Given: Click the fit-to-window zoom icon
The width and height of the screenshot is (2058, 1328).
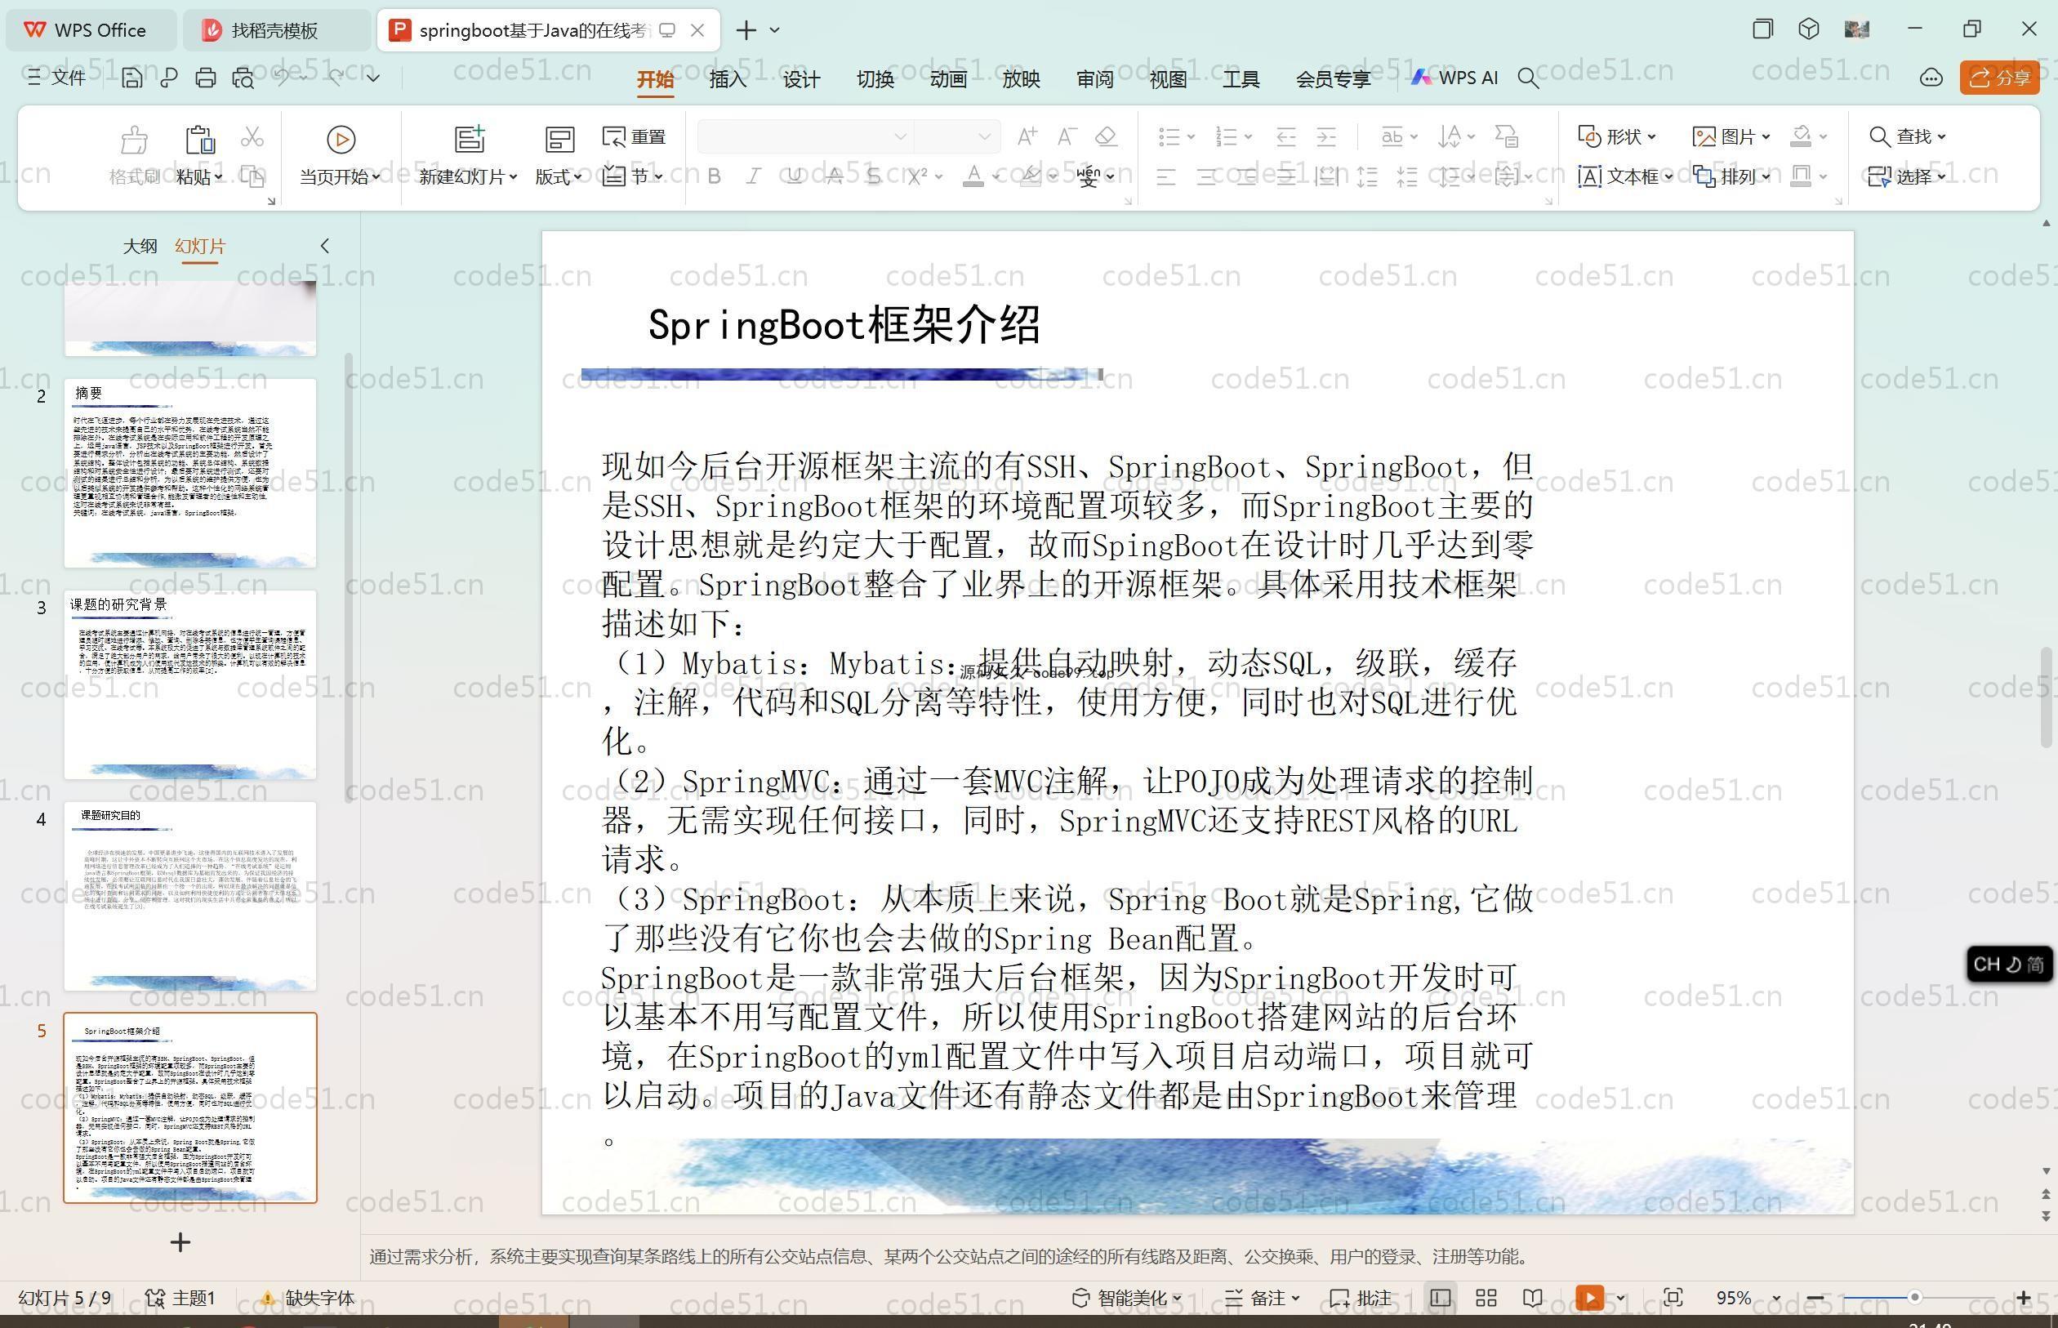Looking at the screenshot, I should [x=1673, y=1298].
